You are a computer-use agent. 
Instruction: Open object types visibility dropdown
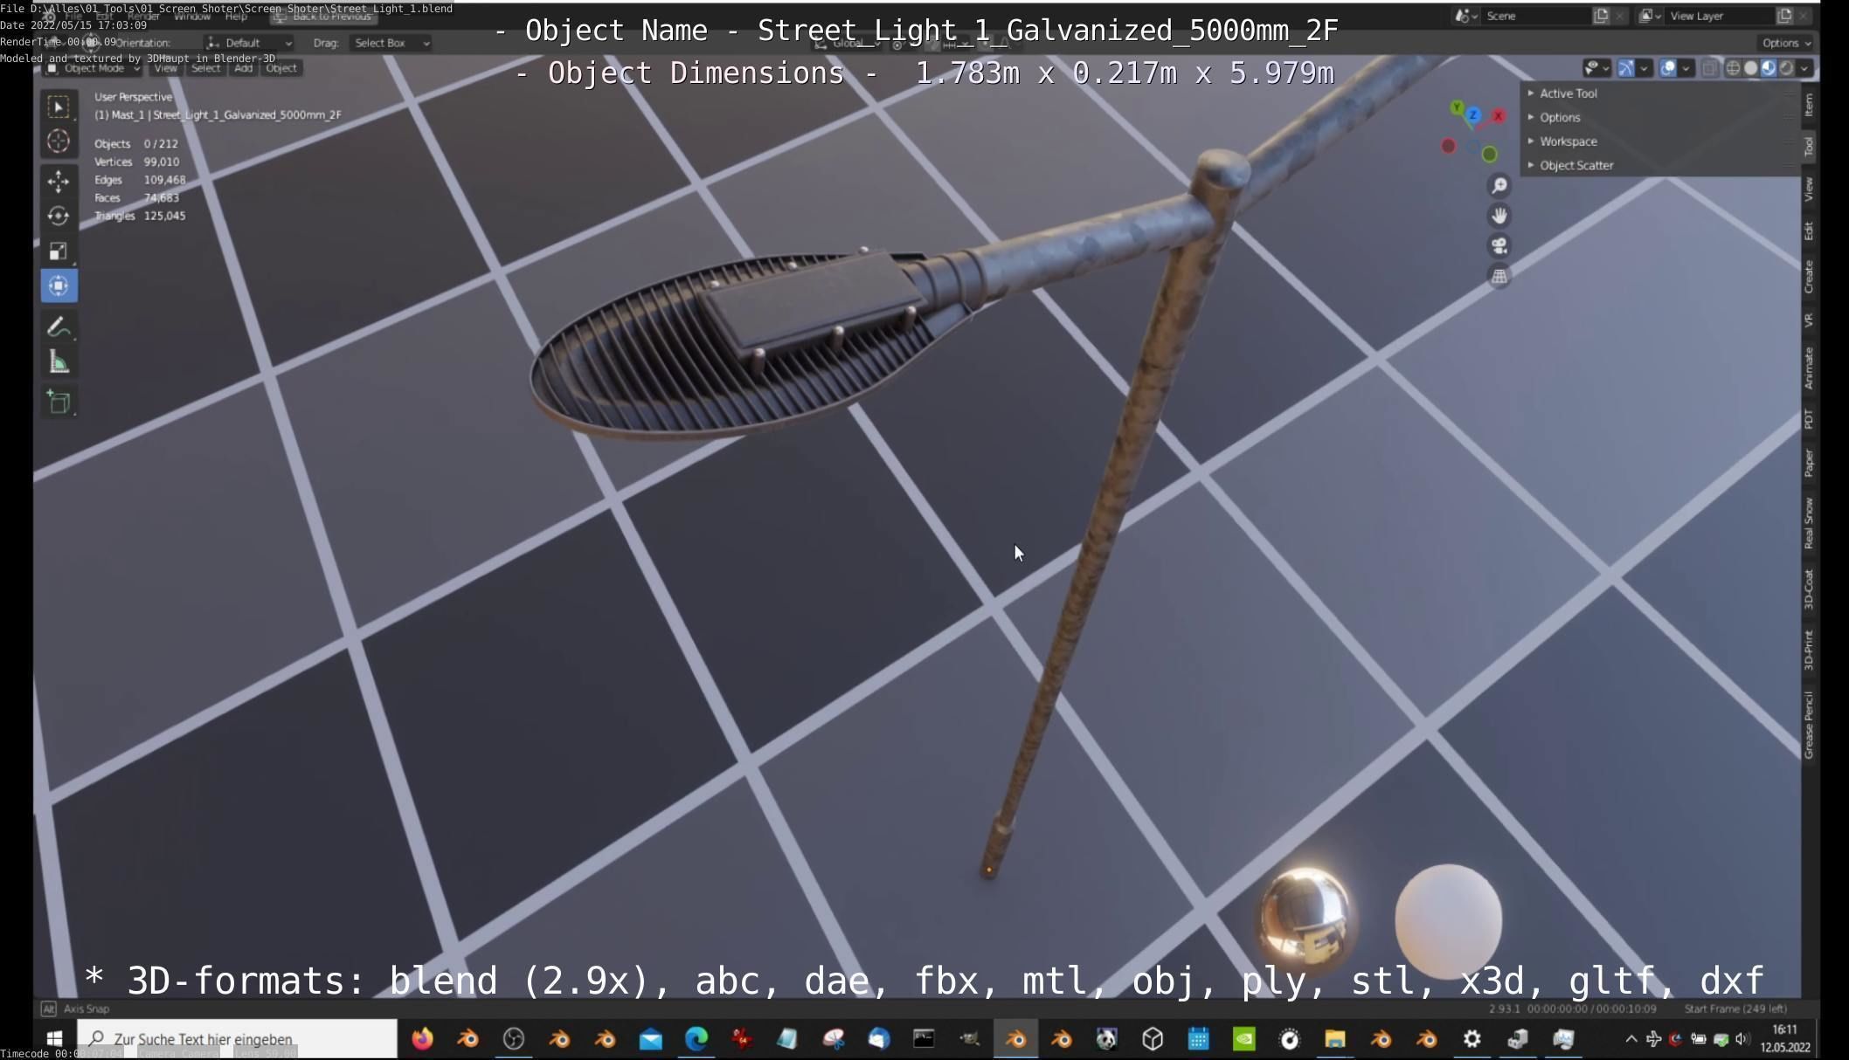(x=1596, y=68)
